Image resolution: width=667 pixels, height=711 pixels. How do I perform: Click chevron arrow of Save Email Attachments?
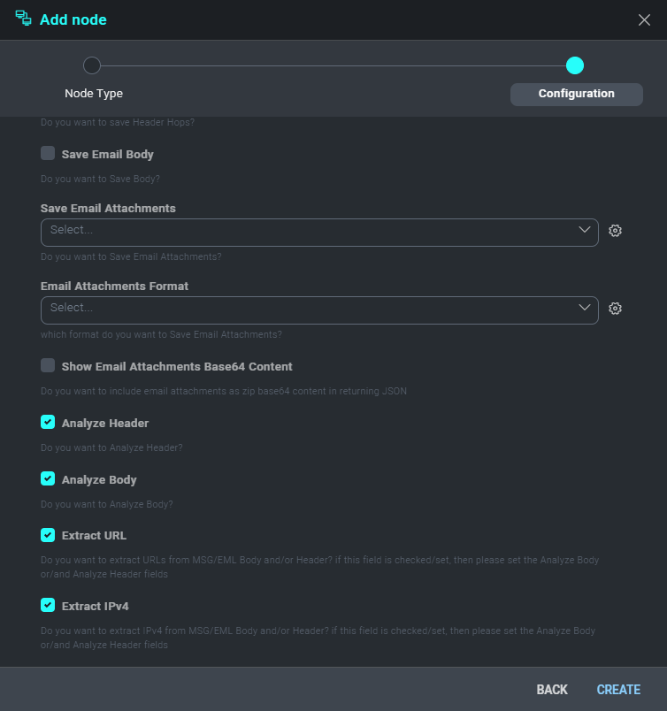click(x=585, y=230)
